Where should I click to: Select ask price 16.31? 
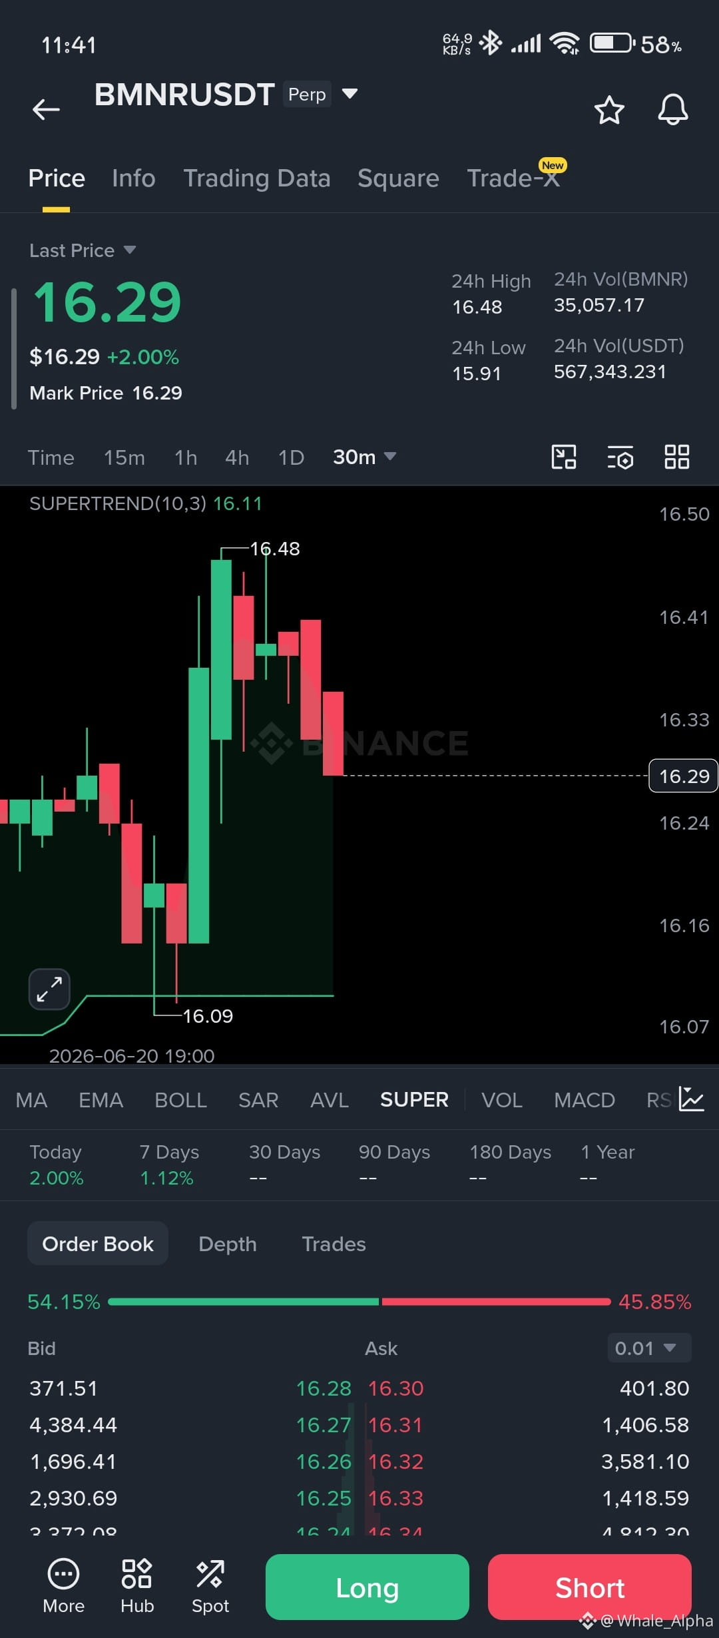coord(395,1425)
